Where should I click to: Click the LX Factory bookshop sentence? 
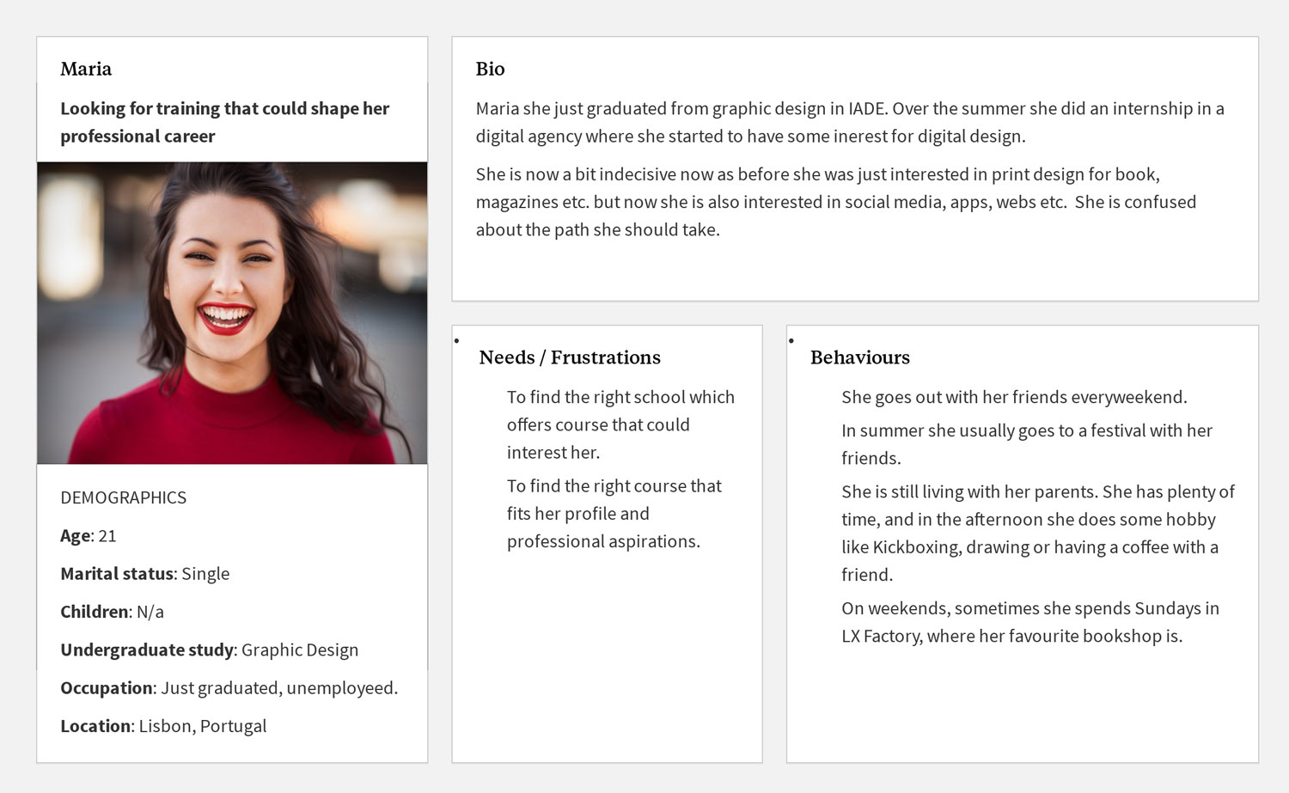(1030, 622)
